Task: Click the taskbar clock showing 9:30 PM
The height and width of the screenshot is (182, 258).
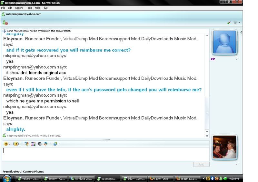Action: (234, 178)
